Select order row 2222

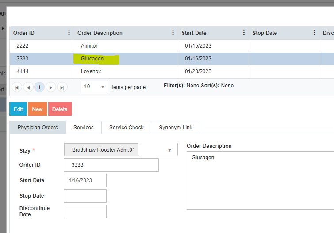172,46
